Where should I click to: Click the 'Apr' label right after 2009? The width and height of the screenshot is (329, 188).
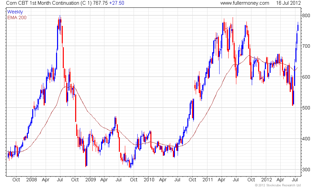104,180
